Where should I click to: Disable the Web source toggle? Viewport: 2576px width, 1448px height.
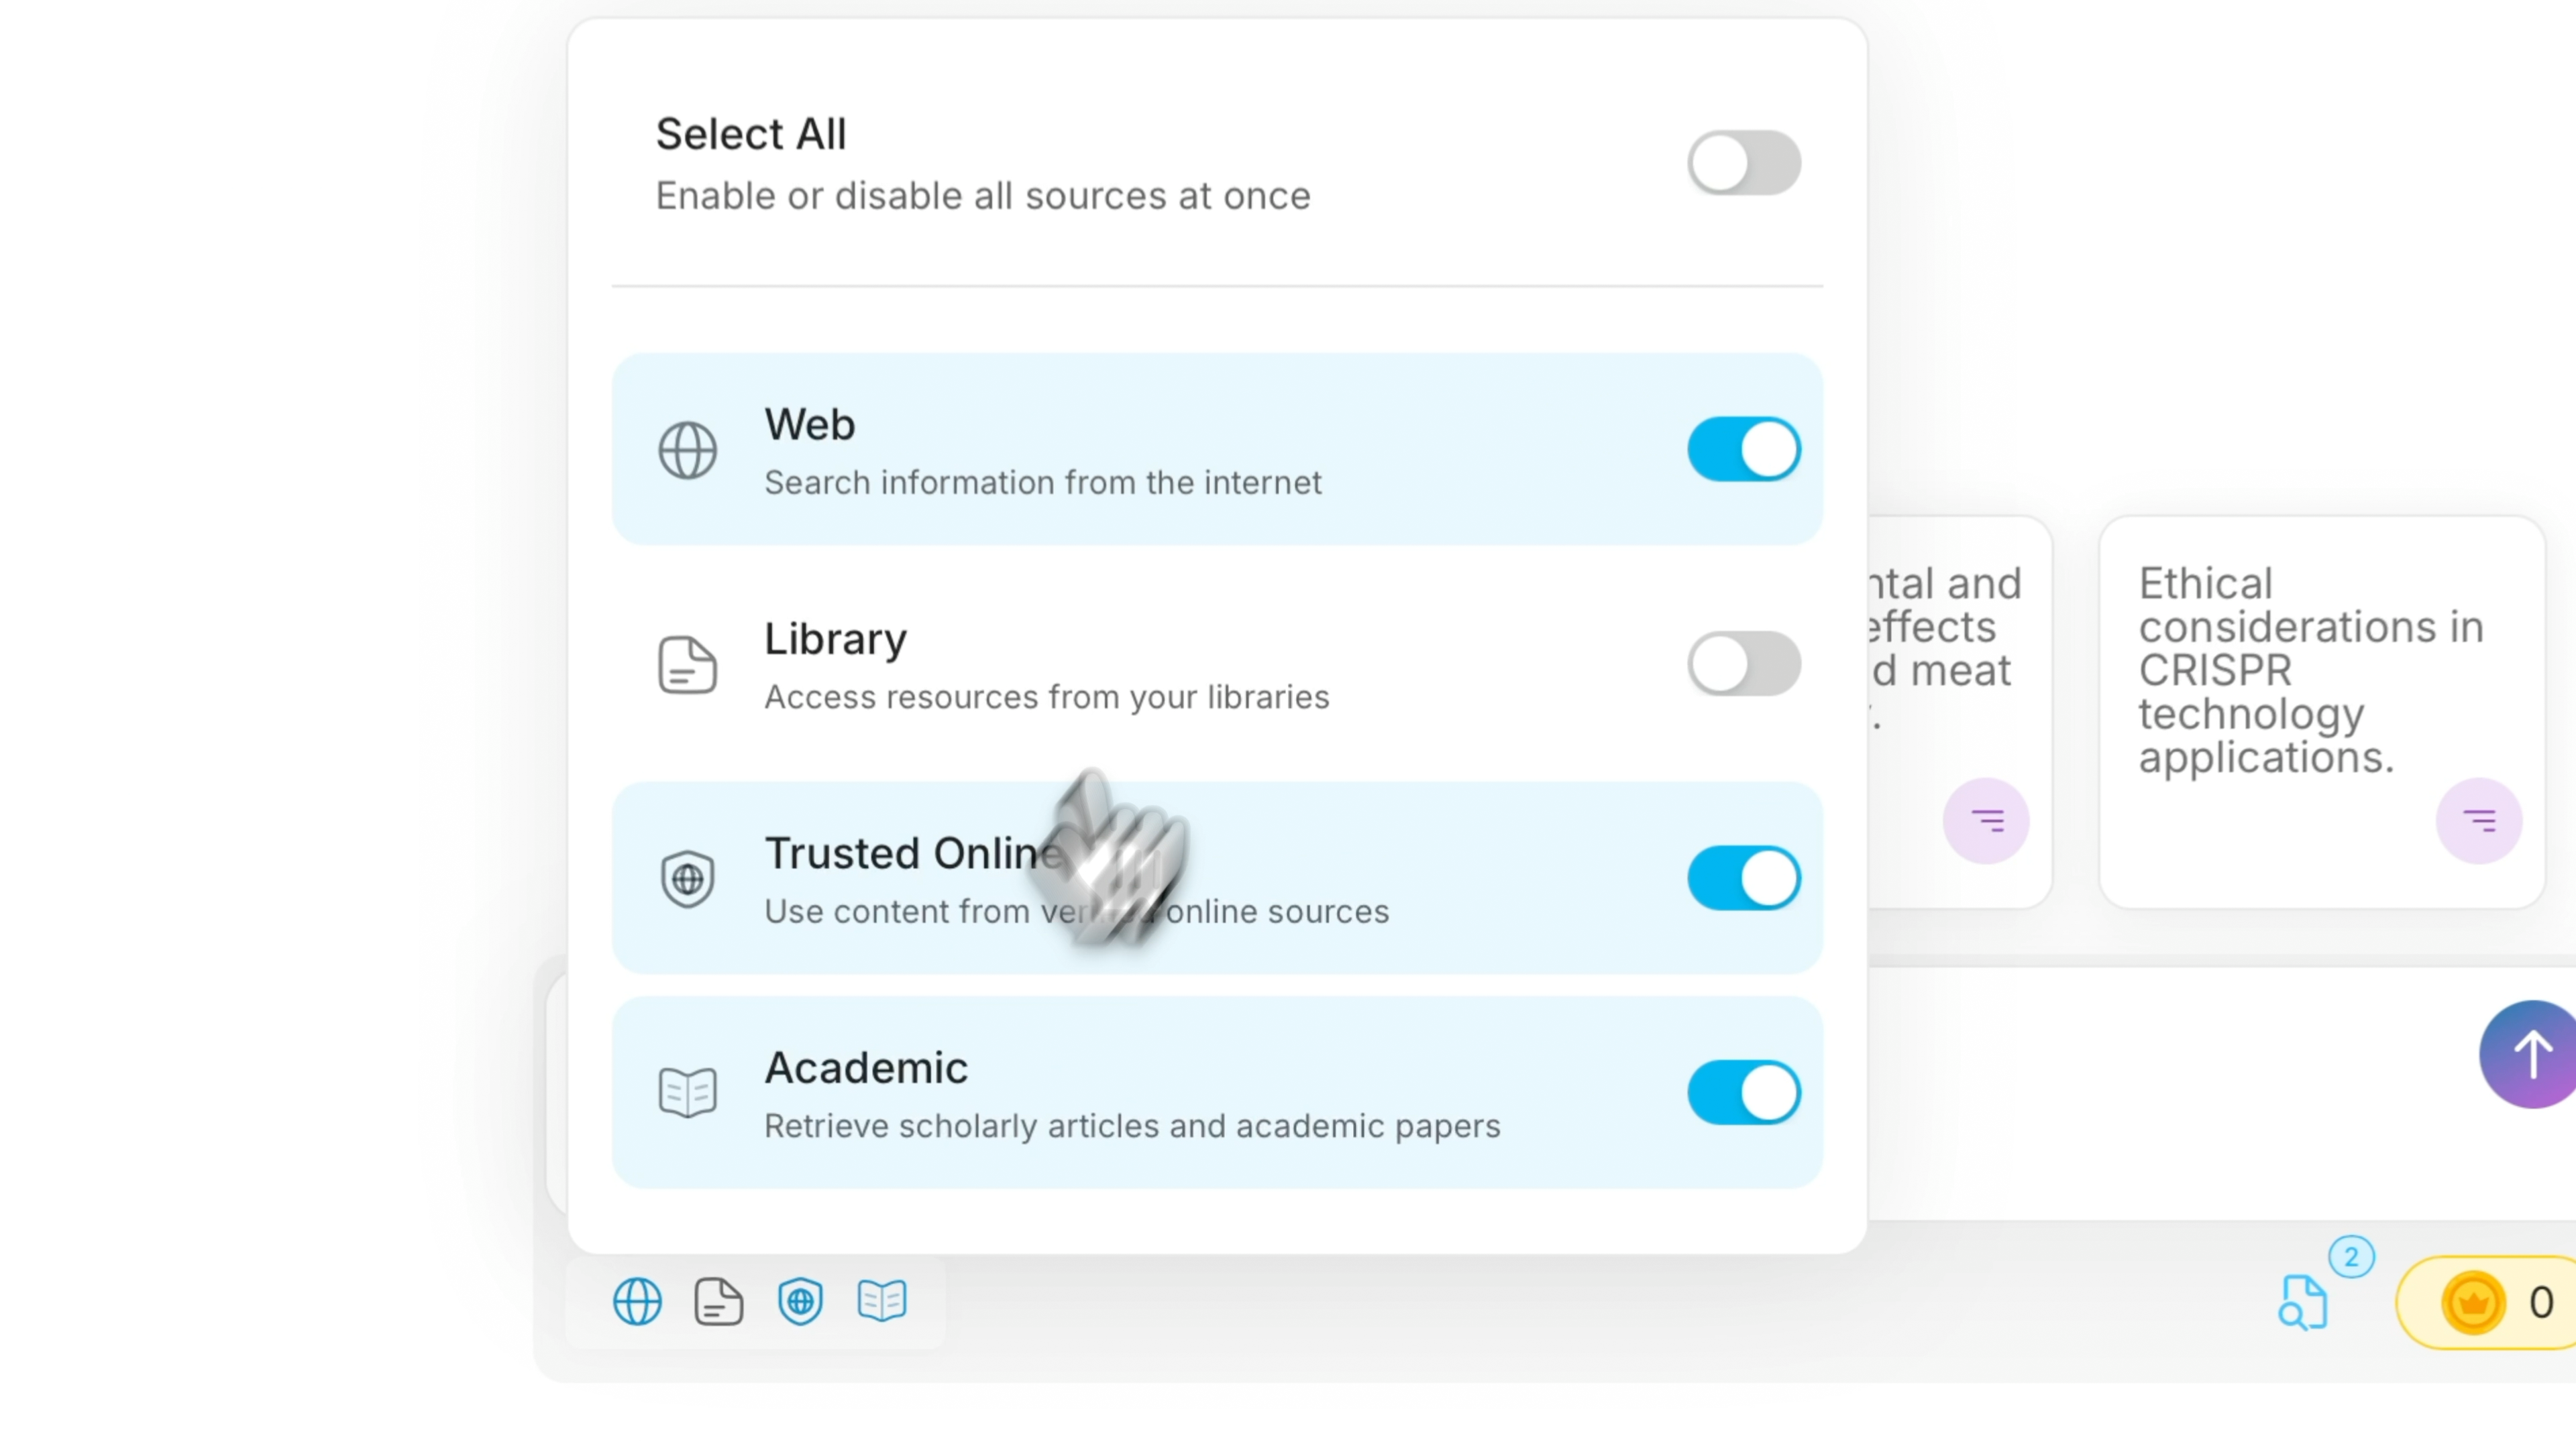pyautogui.click(x=1744, y=450)
